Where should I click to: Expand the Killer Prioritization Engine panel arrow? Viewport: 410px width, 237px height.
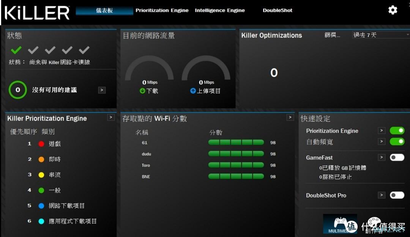tap(111, 117)
